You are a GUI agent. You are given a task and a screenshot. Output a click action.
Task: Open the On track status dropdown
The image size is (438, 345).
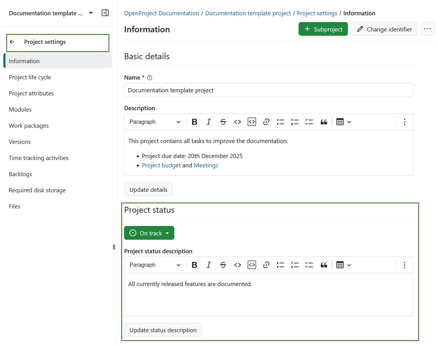tap(149, 233)
